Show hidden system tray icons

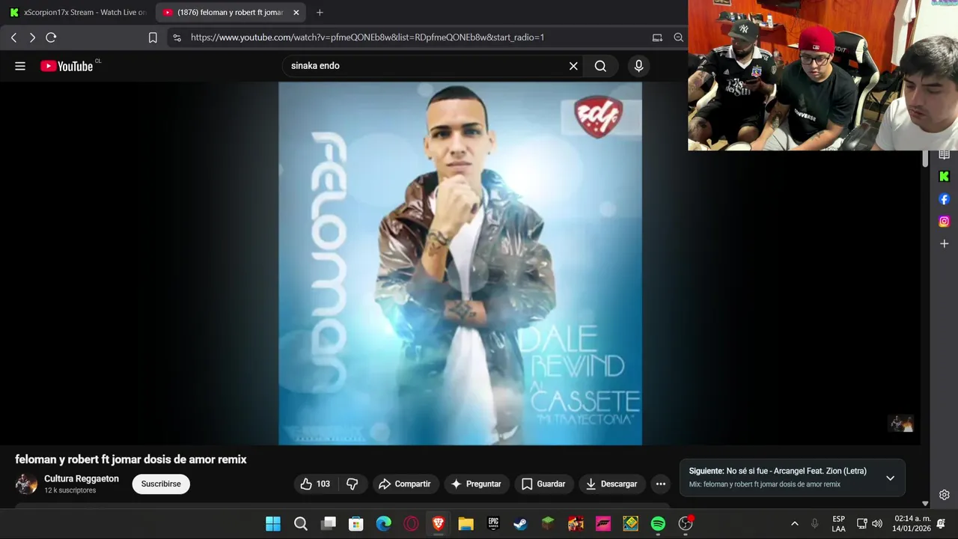(x=794, y=524)
